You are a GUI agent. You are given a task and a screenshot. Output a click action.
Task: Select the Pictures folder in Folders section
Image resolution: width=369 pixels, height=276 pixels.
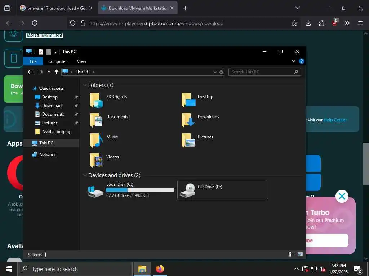click(x=197, y=141)
